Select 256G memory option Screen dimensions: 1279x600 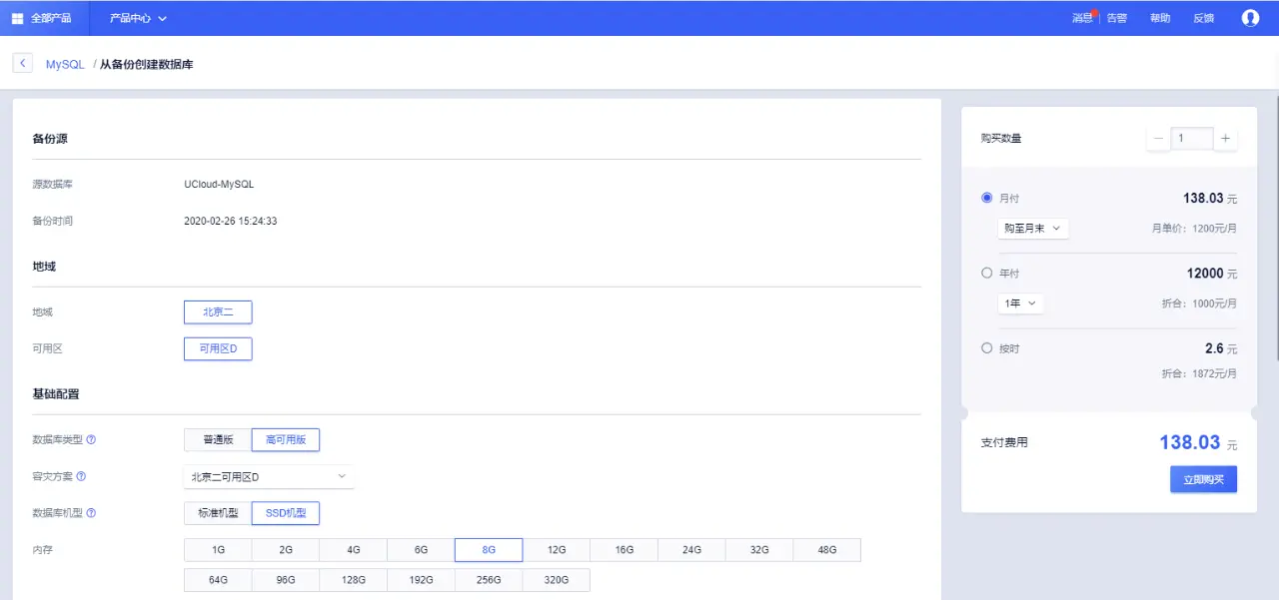pyautogui.click(x=489, y=580)
